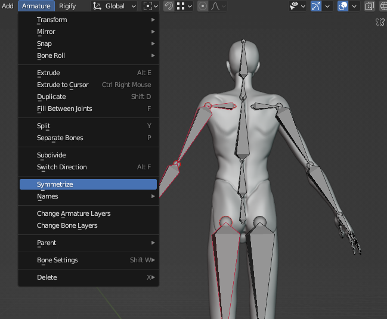Click Subdivide in the Armature menu
The height and width of the screenshot is (319, 387).
pyautogui.click(x=51, y=155)
